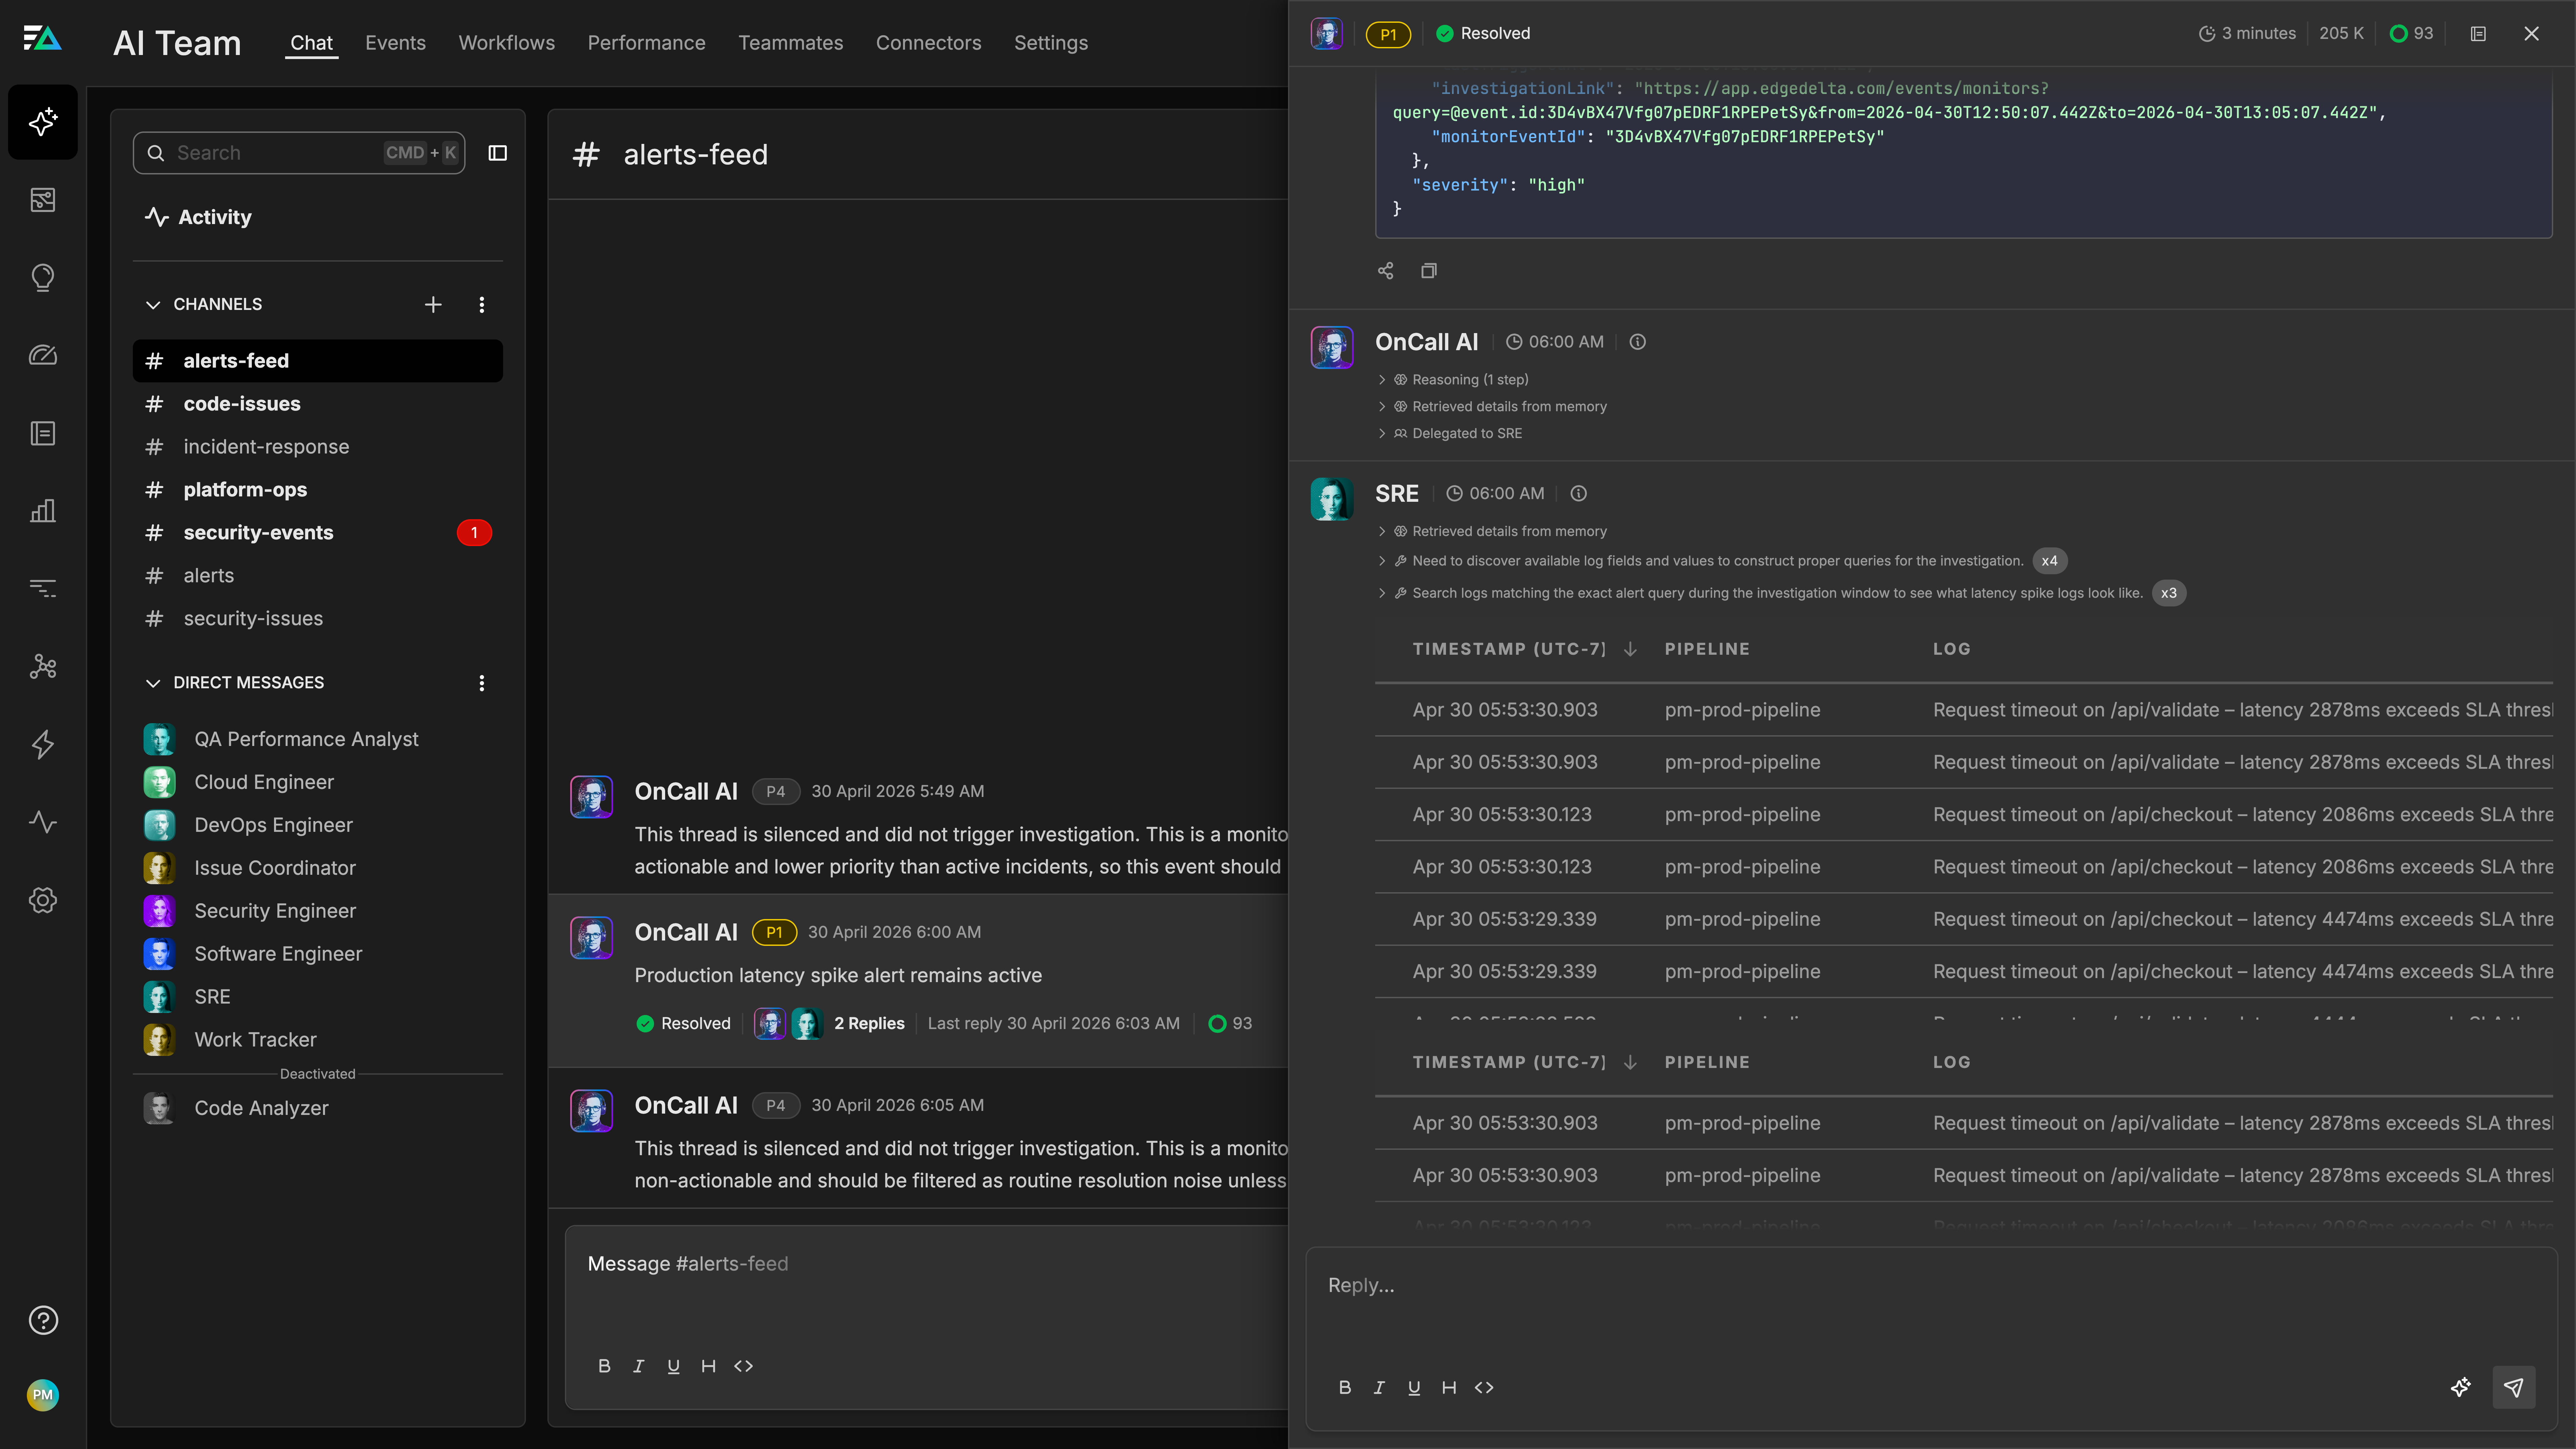Open the PM user avatar
This screenshot has height=1449, width=2576.
pyautogui.click(x=43, y=1395)
